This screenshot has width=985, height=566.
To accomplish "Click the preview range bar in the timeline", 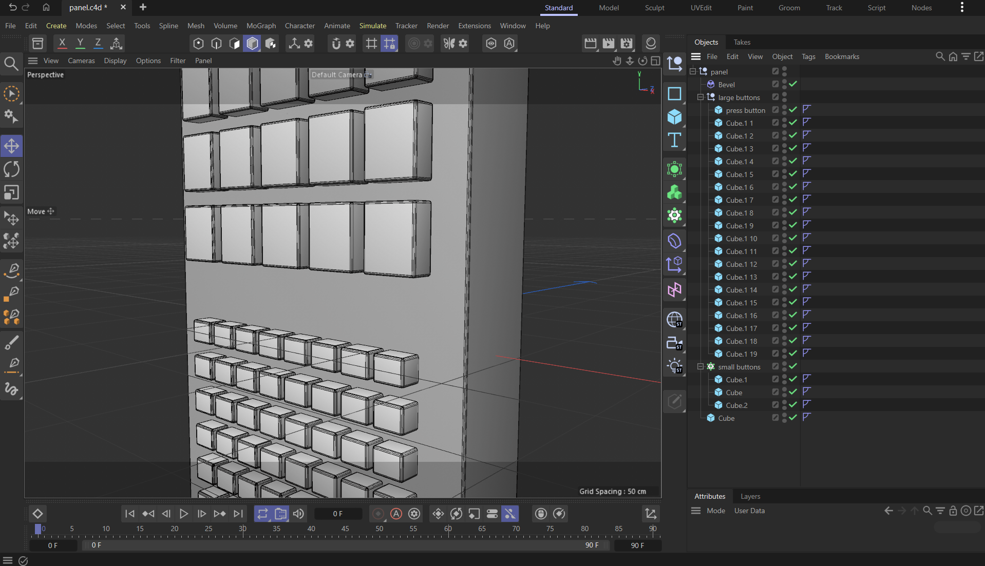I will (346, 545).
